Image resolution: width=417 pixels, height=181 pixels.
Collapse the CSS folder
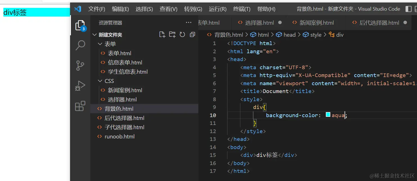[100, 81]
